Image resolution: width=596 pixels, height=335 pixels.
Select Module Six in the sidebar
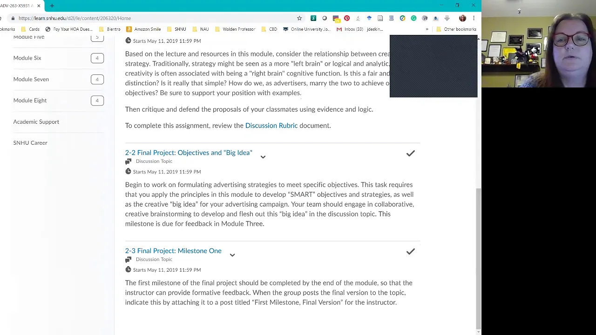pyautogui.click(x=27, y=58)
